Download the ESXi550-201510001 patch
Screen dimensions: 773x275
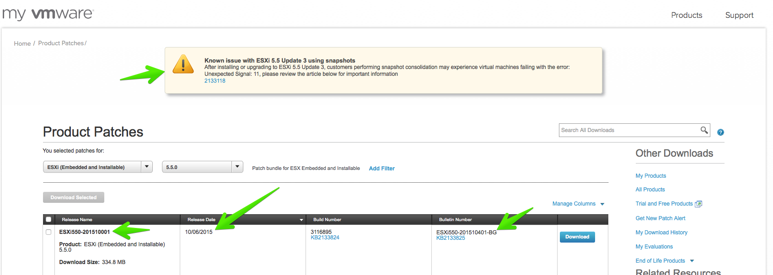[577, 237]
